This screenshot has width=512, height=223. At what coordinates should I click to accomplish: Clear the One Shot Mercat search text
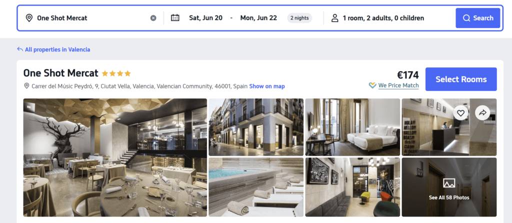[x=153, y=18]
